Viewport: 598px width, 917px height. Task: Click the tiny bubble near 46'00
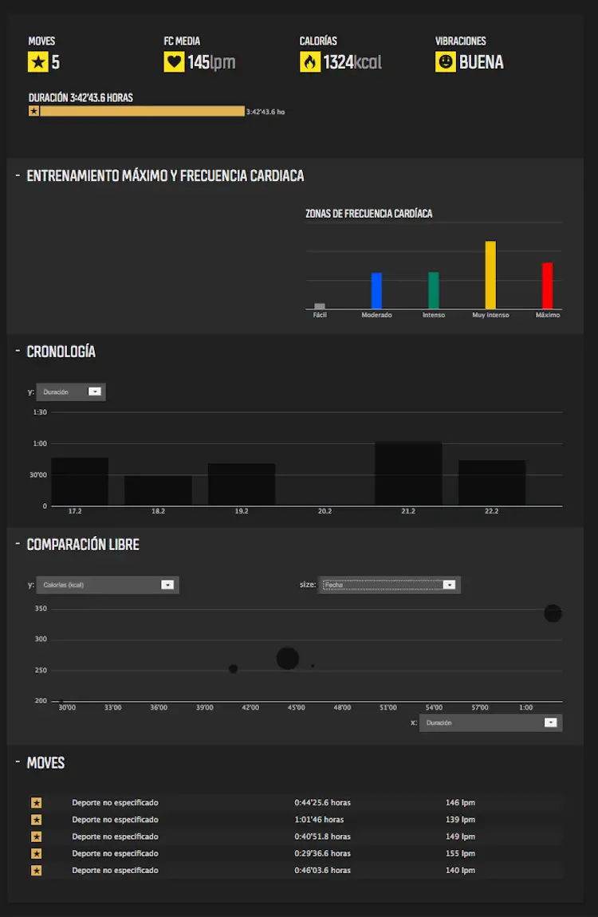point(313,666)
